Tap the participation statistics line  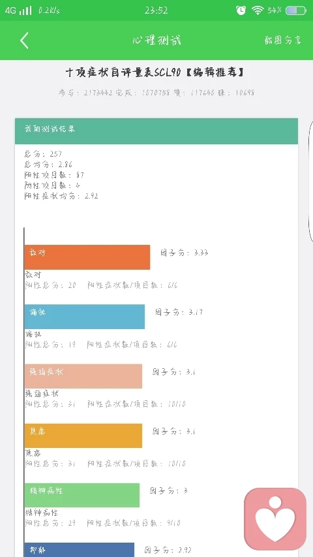[x=156, y=93]
